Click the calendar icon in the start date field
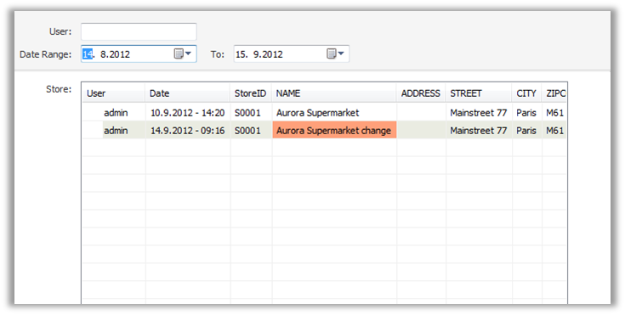Image resolution: width=625 pixels, height=315 pixels. click(x=179, y=53)
